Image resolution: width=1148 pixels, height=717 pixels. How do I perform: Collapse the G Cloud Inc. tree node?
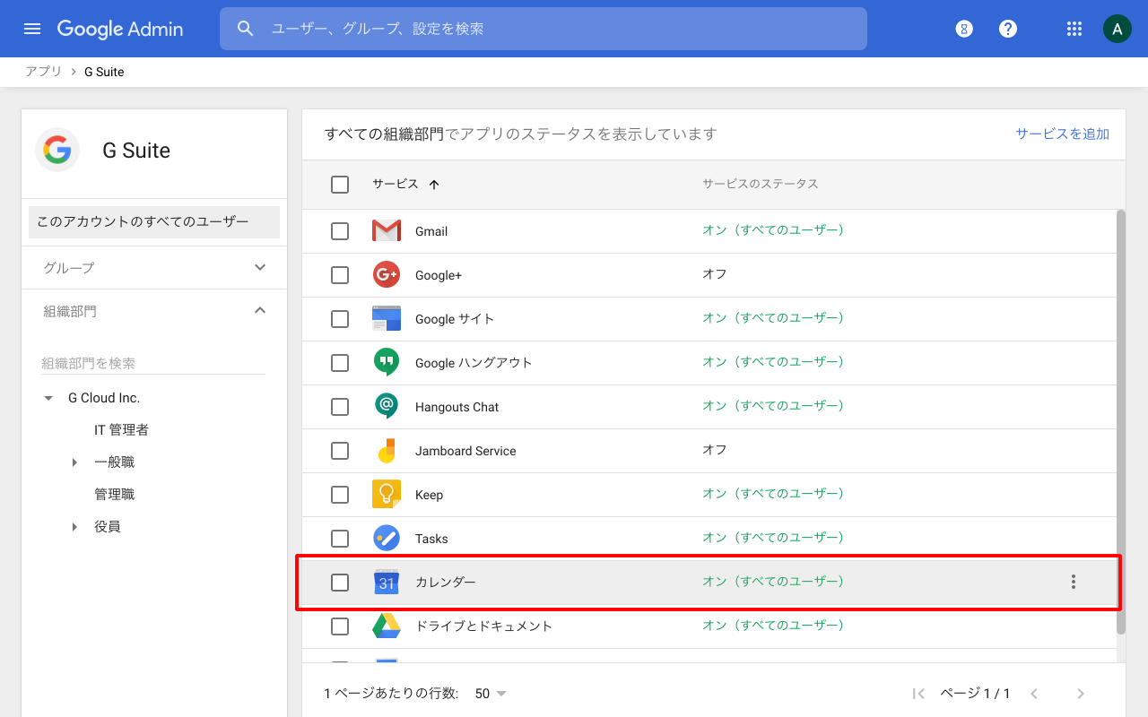[x=48, y=398]
